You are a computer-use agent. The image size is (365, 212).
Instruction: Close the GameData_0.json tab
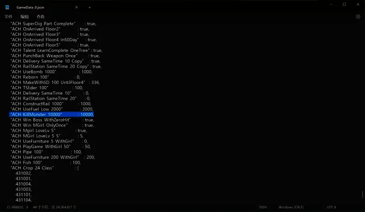(76, 7)
